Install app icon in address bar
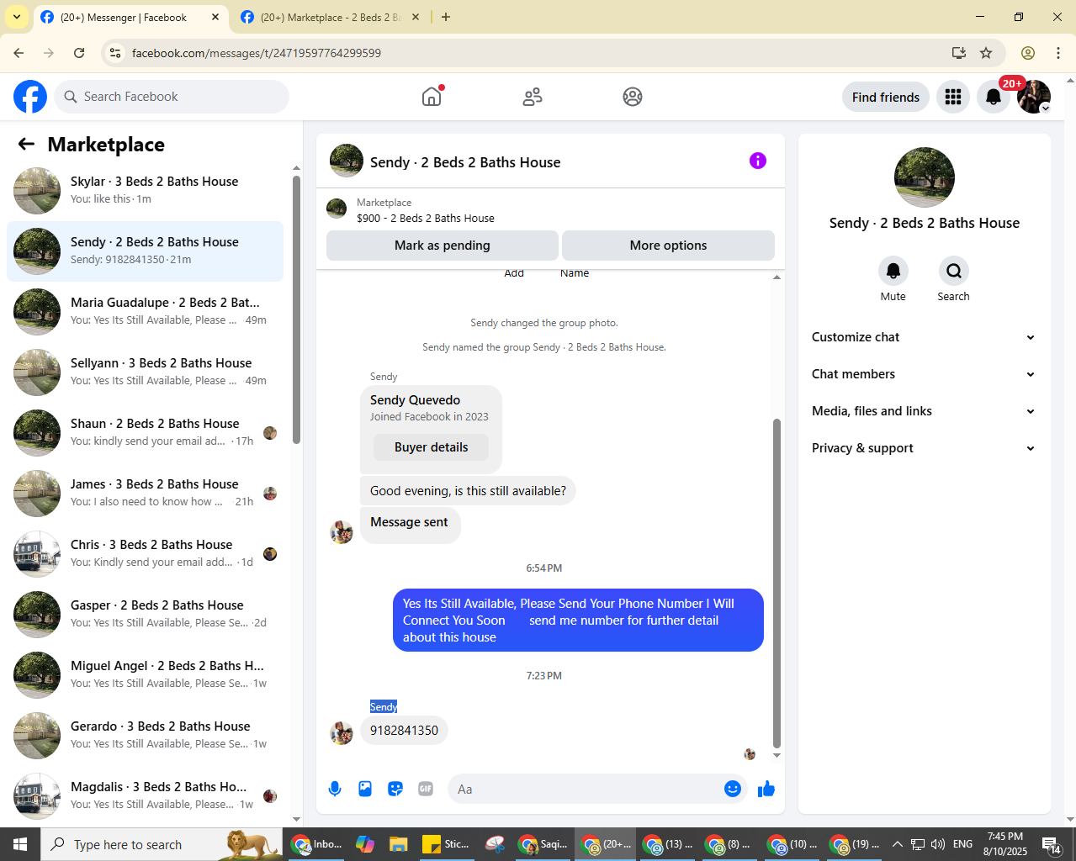This screenshot has width=1076, height=861. 959,53
